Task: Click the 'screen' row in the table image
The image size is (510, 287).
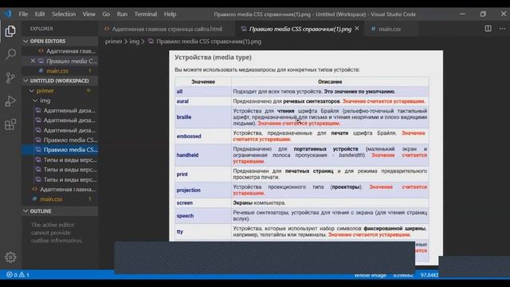Action: point(302,202)
